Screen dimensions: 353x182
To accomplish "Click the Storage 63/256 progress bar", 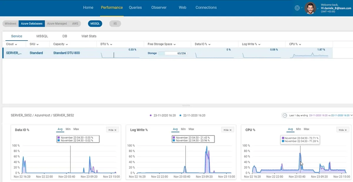I will [173, 53].
